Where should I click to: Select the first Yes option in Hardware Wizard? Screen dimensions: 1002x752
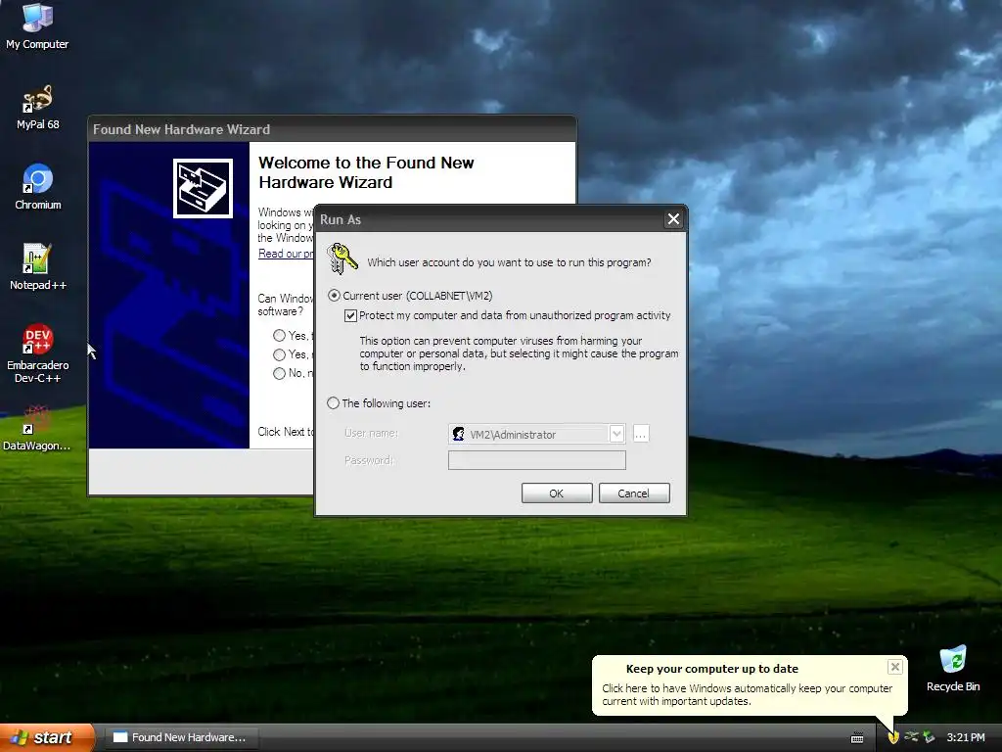point(279,336)
